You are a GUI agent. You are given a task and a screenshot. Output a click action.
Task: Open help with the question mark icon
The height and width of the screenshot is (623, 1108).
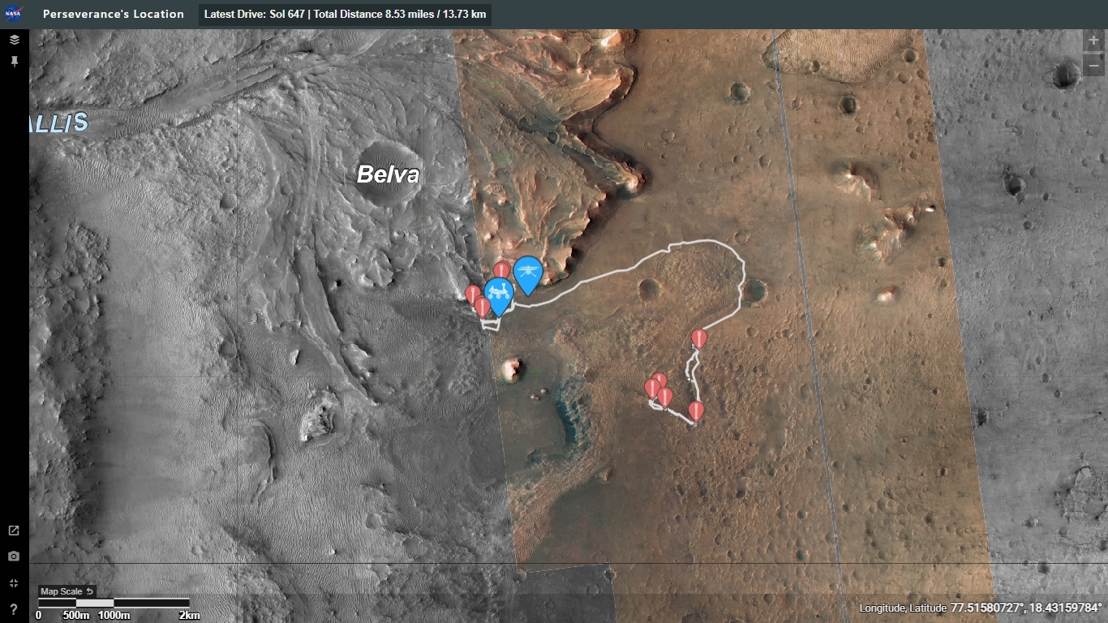coord(14,609)
